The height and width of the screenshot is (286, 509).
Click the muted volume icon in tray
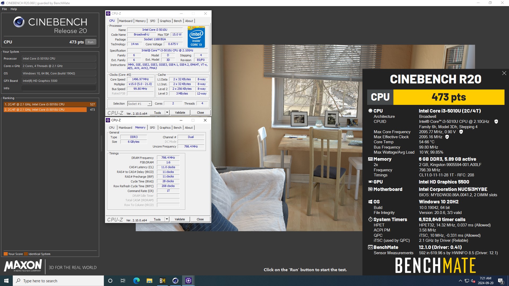pyautogui.click(x=473, y=281)
